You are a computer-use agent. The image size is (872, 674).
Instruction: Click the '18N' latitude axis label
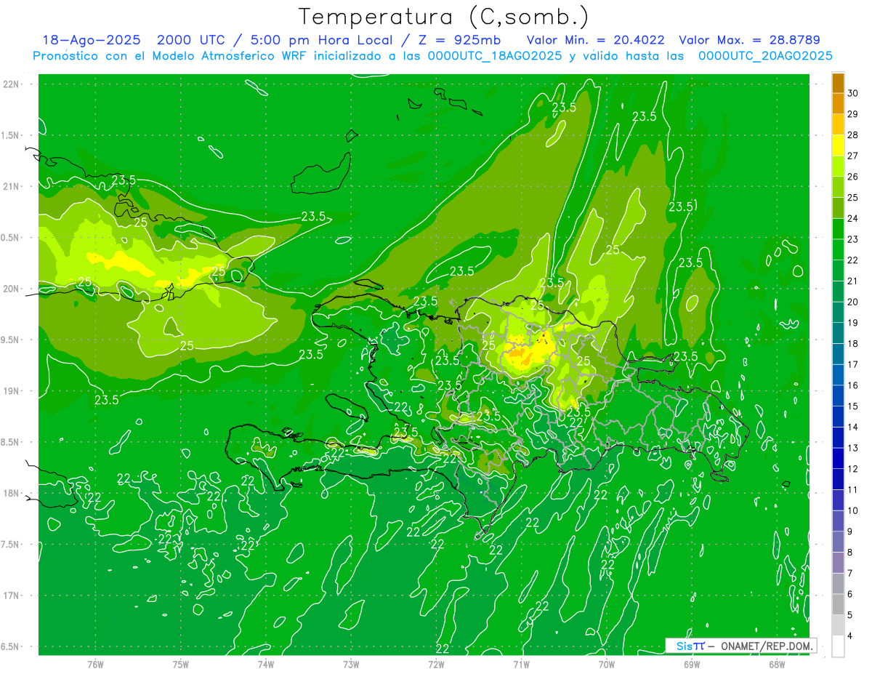click(x=10, y=493)
